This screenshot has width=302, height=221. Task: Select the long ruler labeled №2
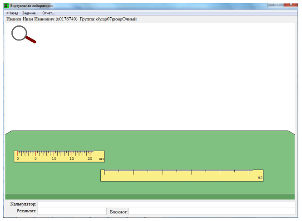click(182, 175)
